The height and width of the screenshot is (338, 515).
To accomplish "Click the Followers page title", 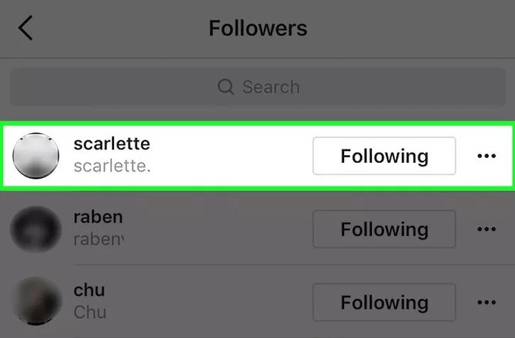I will pos(258,28).
